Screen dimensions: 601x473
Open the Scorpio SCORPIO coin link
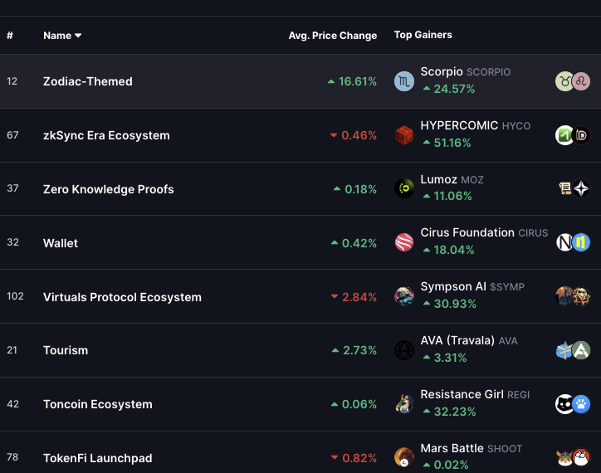pos(466,71)
